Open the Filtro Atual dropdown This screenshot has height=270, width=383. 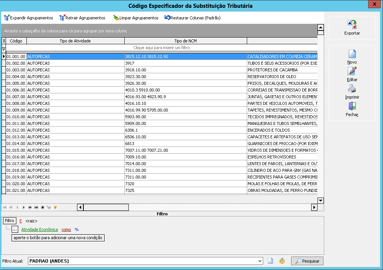260,261
